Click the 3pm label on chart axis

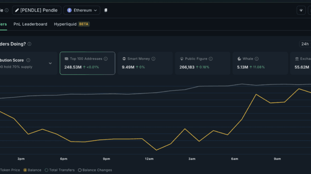pyautogui.click(x=21, y=159)
